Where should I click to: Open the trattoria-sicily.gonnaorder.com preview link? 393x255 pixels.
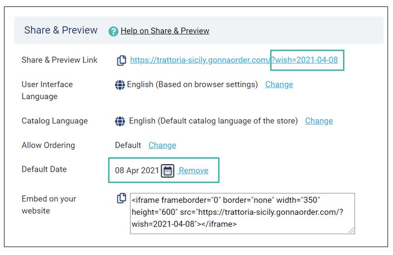point(234,60)
